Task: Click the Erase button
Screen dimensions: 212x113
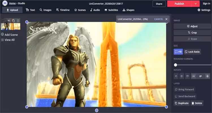Action: [x=192, y=39]
